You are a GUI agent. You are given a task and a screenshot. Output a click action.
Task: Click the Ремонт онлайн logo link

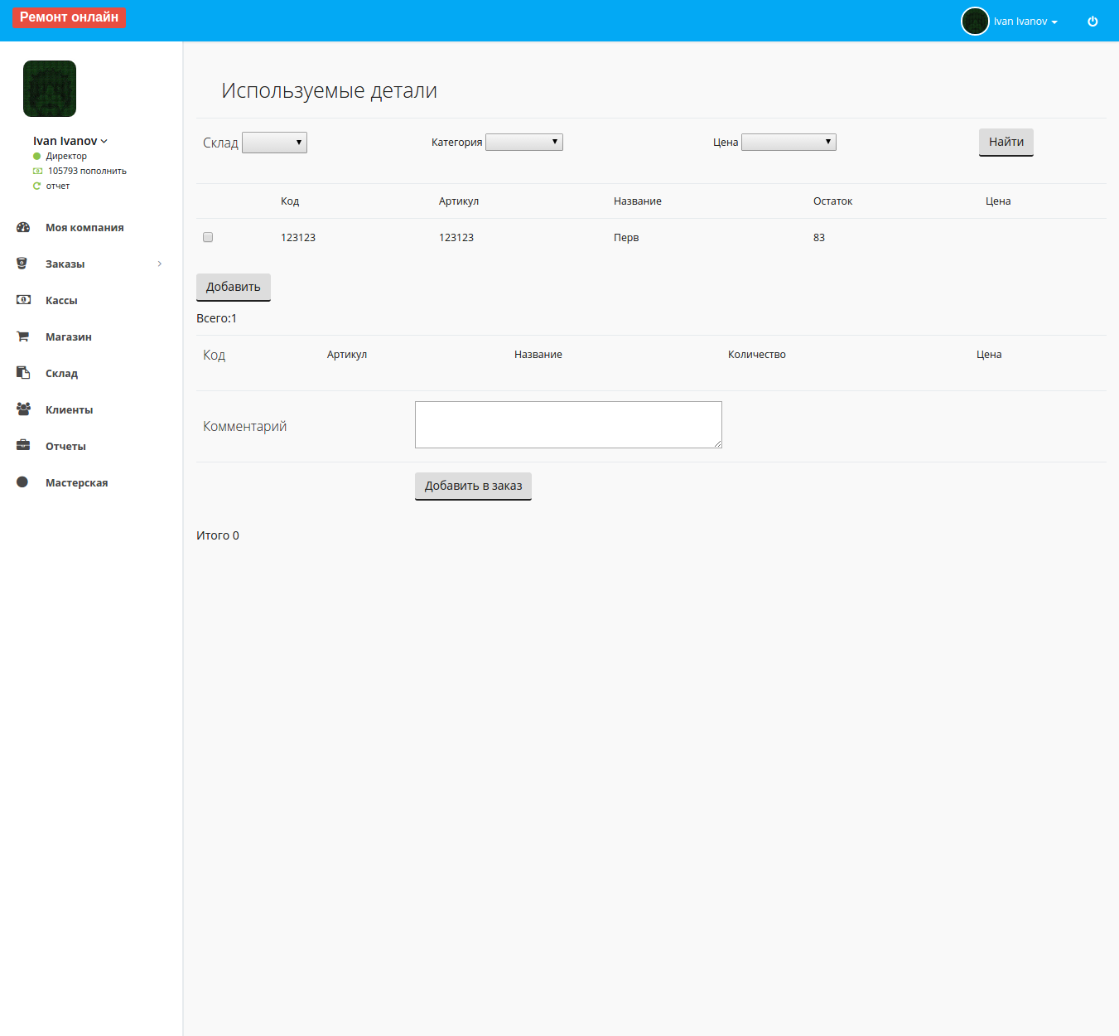click(x=69, y=17)
